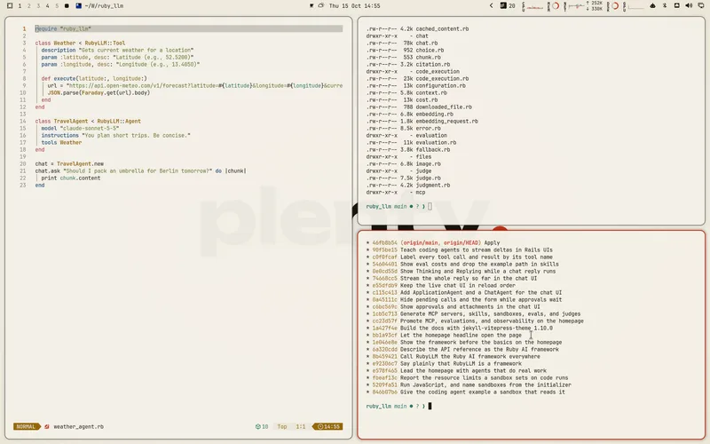This screenshot has width=710, height=444.
Task: Click the JSON.parse(Faraday.get(url).body) line
Action: (x=99, y=92)
